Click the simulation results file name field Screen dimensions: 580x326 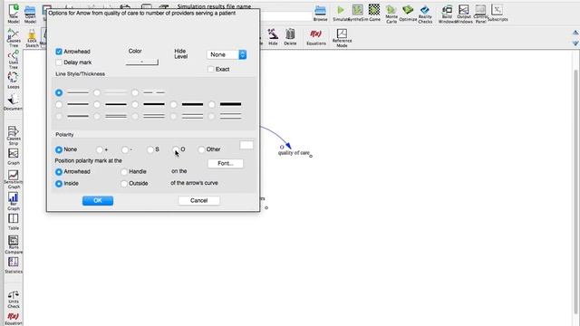click(286, 16)
